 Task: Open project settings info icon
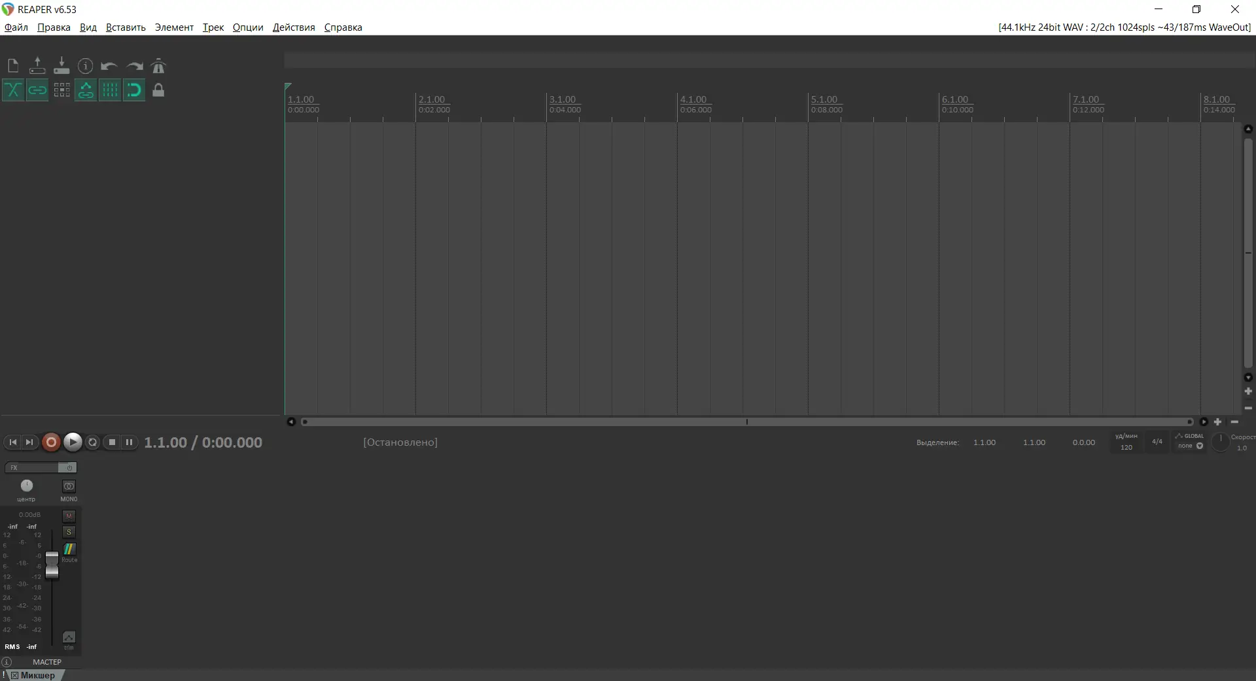pos(86,66)
